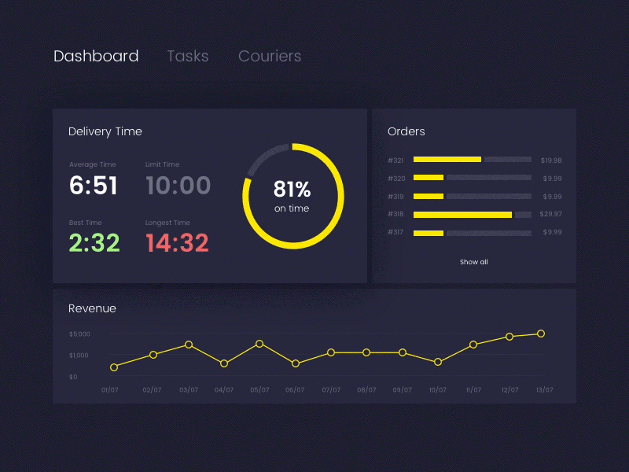The width and height of the screenshot is (629, 472).
Task: Select the chart point for 05/07
Action: pyautogui.click(x=259, y=344)
